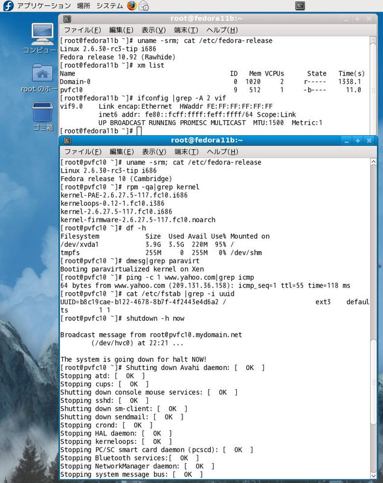Viewport: 383px width, 483px height.
Task: Click the 'tmpfs' filesystem row
Action: (x=161, y=252)
